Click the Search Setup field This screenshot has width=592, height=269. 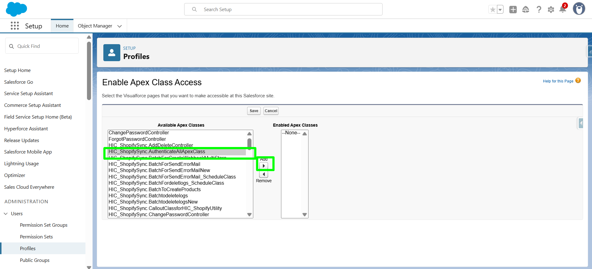[x=283, y=10]
